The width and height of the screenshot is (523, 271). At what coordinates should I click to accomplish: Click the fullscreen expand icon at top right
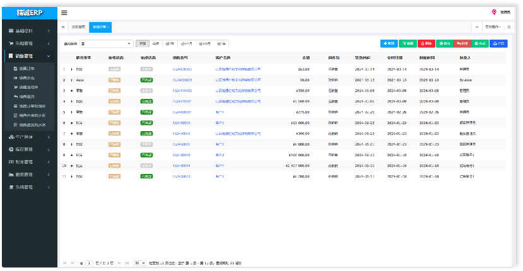click(x=509, y=27)
